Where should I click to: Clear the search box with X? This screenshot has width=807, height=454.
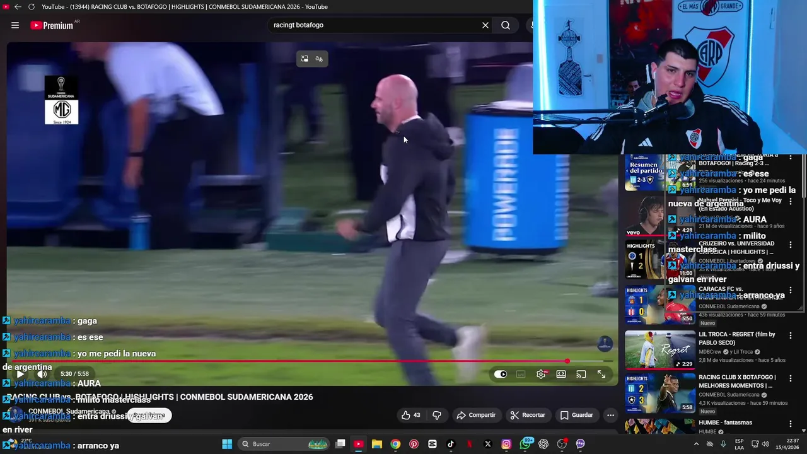[485, 25]
